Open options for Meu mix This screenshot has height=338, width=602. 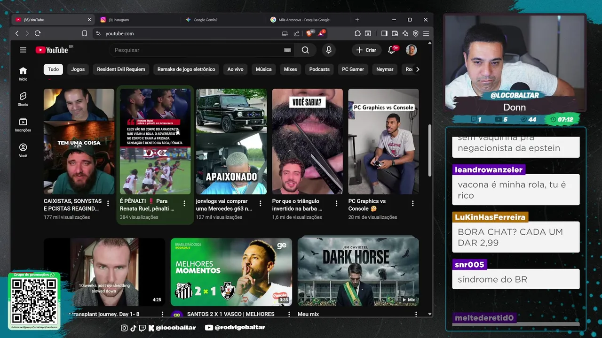(x=416, y=314)
